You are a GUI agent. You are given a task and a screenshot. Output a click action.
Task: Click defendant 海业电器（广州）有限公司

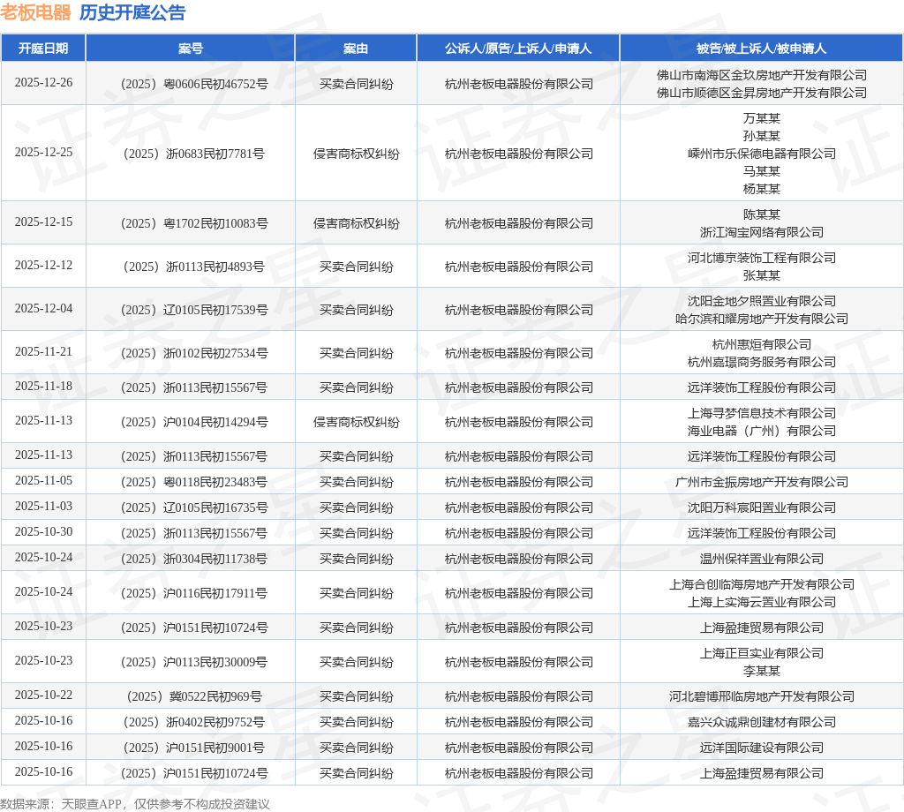click(762, 431)
